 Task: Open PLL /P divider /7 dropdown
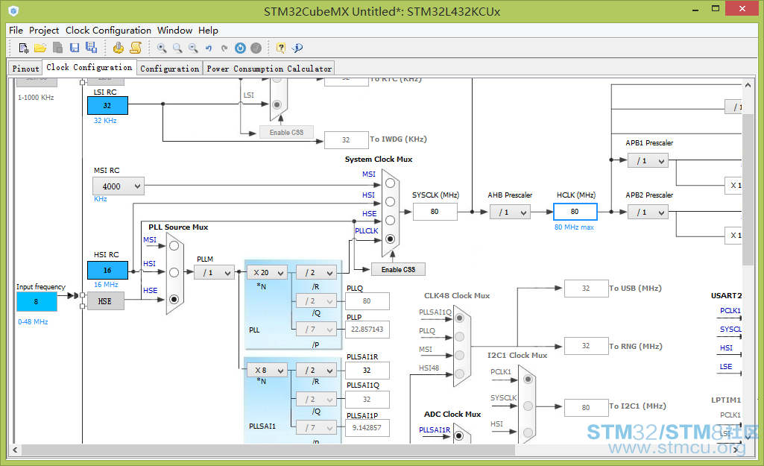click(x=316, y=330)
